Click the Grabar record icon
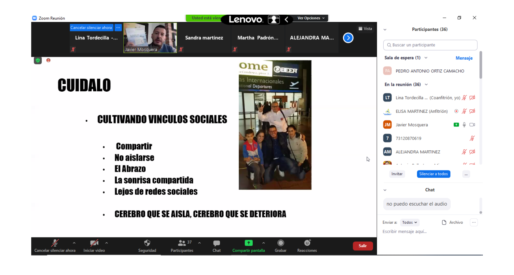 pos(281,243)
